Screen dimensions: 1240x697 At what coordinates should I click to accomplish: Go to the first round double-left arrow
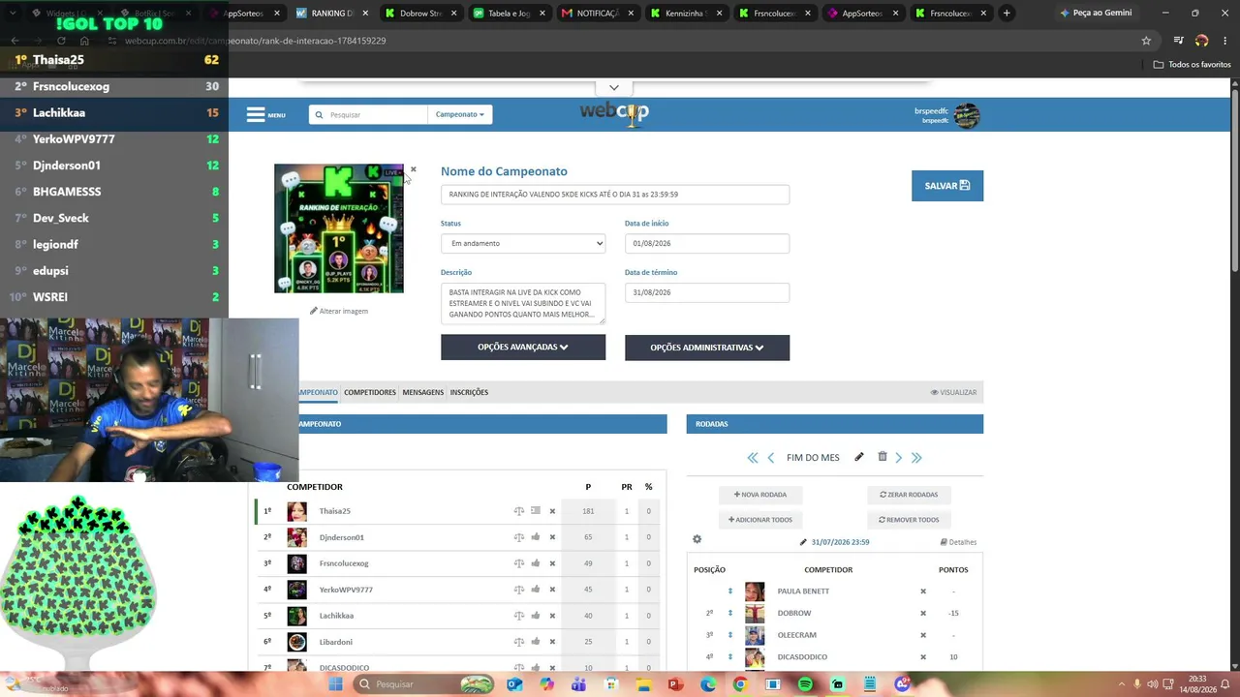[753, 458]
